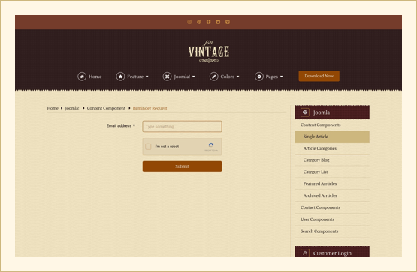Open Search Components sidebar link

coord(319,231)
